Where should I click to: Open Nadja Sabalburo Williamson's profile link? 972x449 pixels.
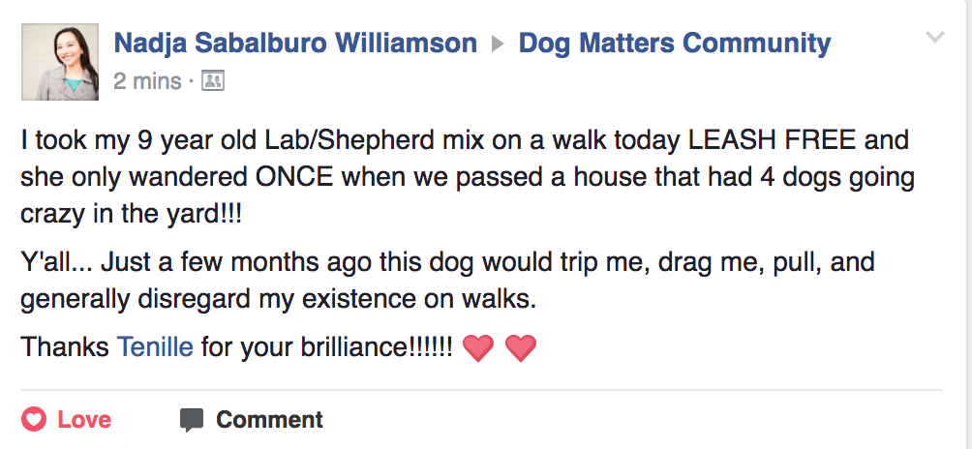[x=295, y=44]
